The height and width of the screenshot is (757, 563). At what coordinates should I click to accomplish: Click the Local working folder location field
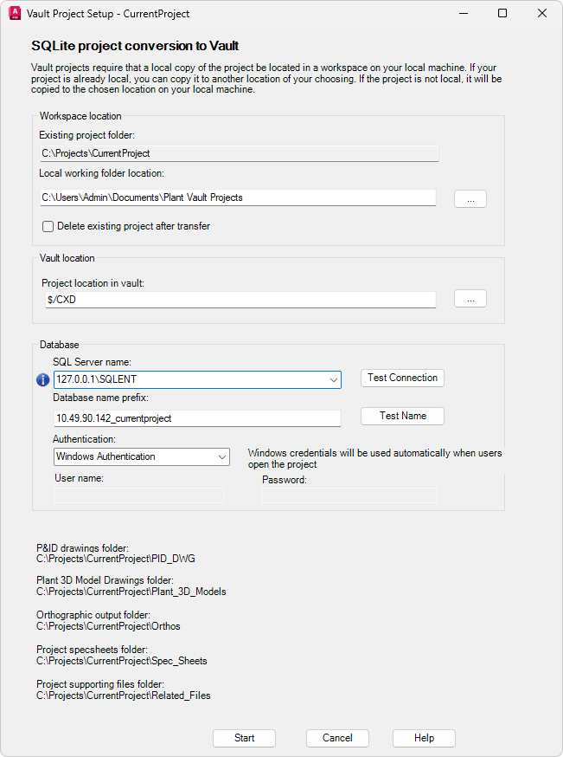tap(238, 197)
